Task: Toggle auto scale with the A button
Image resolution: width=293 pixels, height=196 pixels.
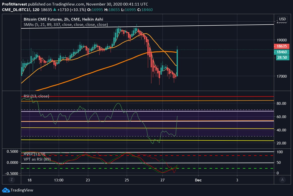Action: tap(282, 180)
